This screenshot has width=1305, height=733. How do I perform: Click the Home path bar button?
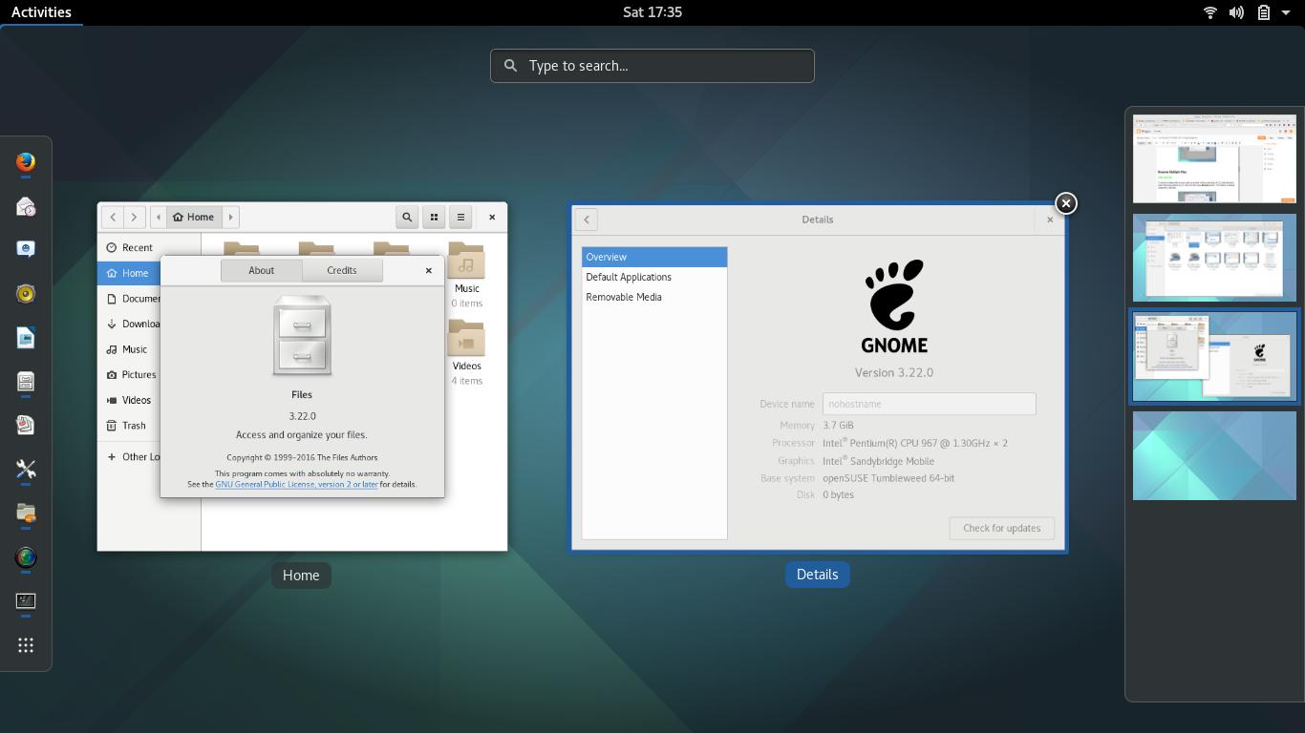194,217
